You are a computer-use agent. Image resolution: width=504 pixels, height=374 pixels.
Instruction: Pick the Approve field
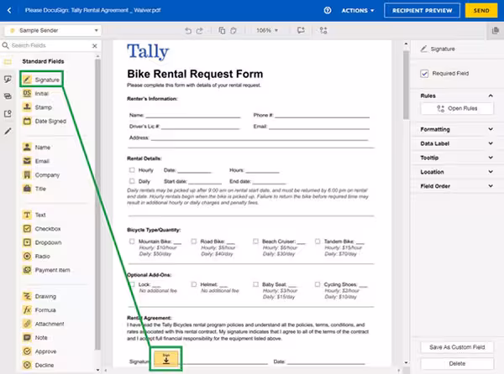point(39,351)
